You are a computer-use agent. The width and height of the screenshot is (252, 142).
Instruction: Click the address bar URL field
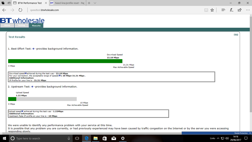(x=113, y=10)
